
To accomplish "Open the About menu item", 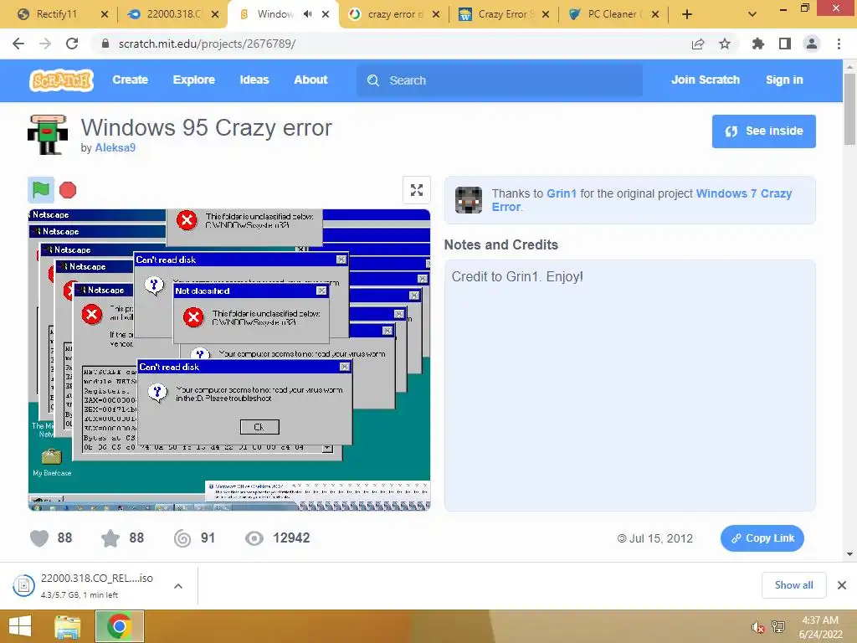I will 310,80.
